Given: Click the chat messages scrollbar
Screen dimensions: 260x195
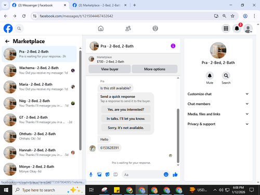Looking at the screenshot, I should pos(178,136).
